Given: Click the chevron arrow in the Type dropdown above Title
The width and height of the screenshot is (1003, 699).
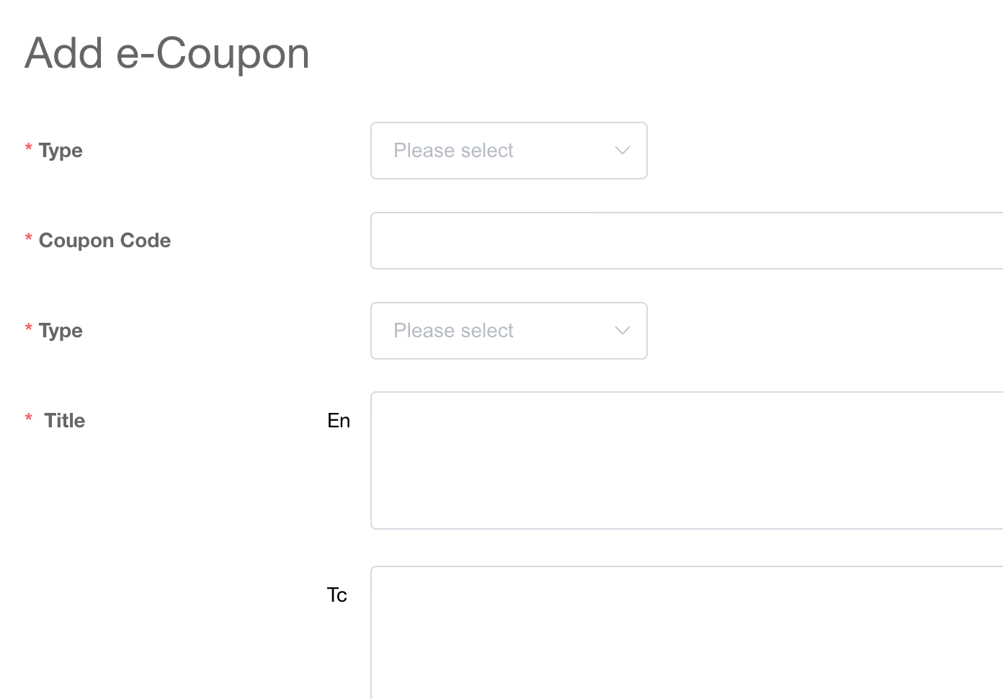Looking at the screenshot, I should [622, 331].
